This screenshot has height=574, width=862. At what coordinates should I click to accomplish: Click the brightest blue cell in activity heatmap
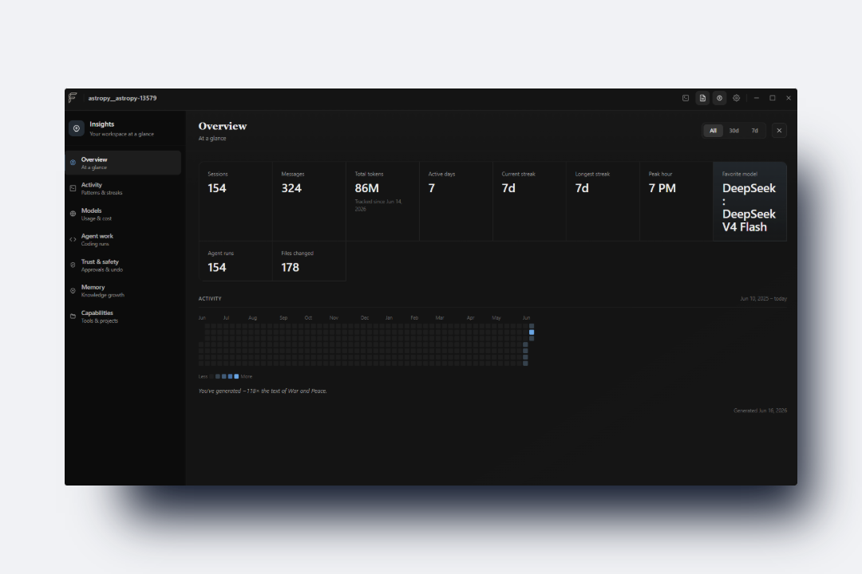(x=532, y=332)
